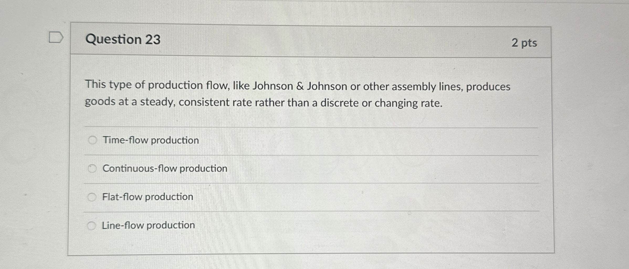629x269 pixels.
Task: Click the Time-flow production answer label
Action: 151,140
